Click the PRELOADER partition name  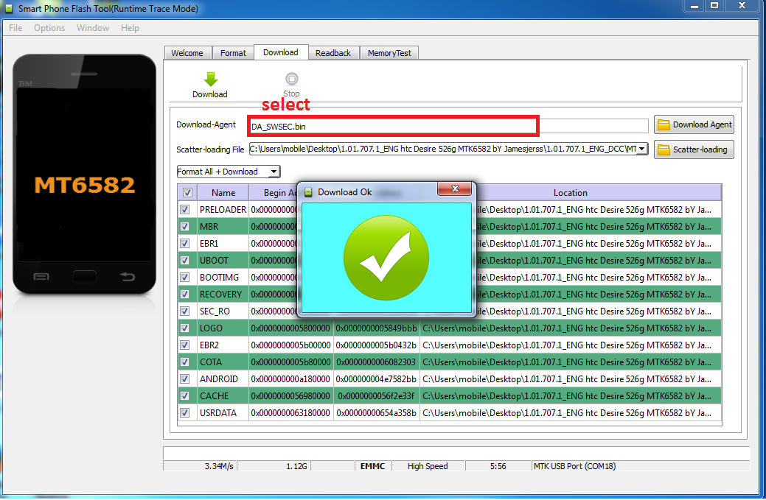click(223, 210)
